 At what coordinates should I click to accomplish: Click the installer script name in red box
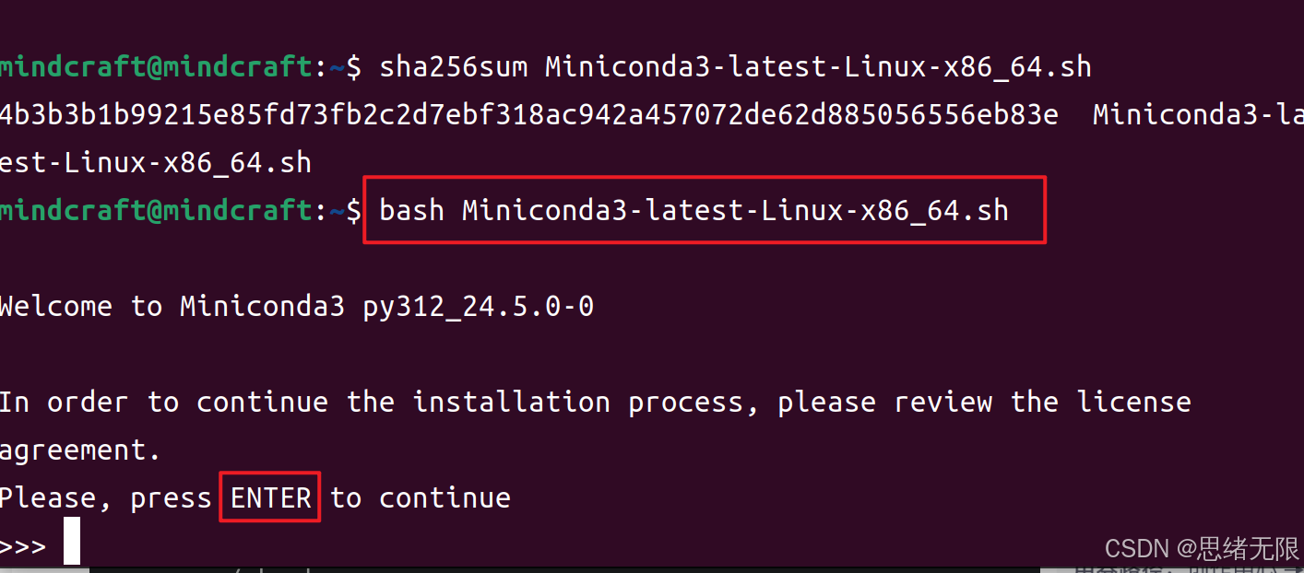coord(736,211)
